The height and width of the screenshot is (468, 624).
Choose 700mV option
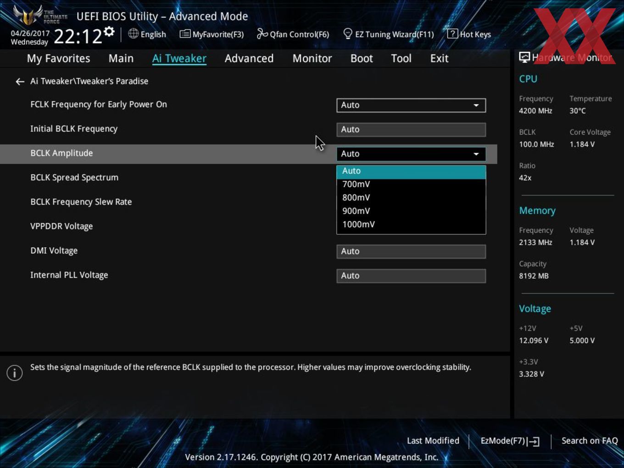[x=411, y=184]
